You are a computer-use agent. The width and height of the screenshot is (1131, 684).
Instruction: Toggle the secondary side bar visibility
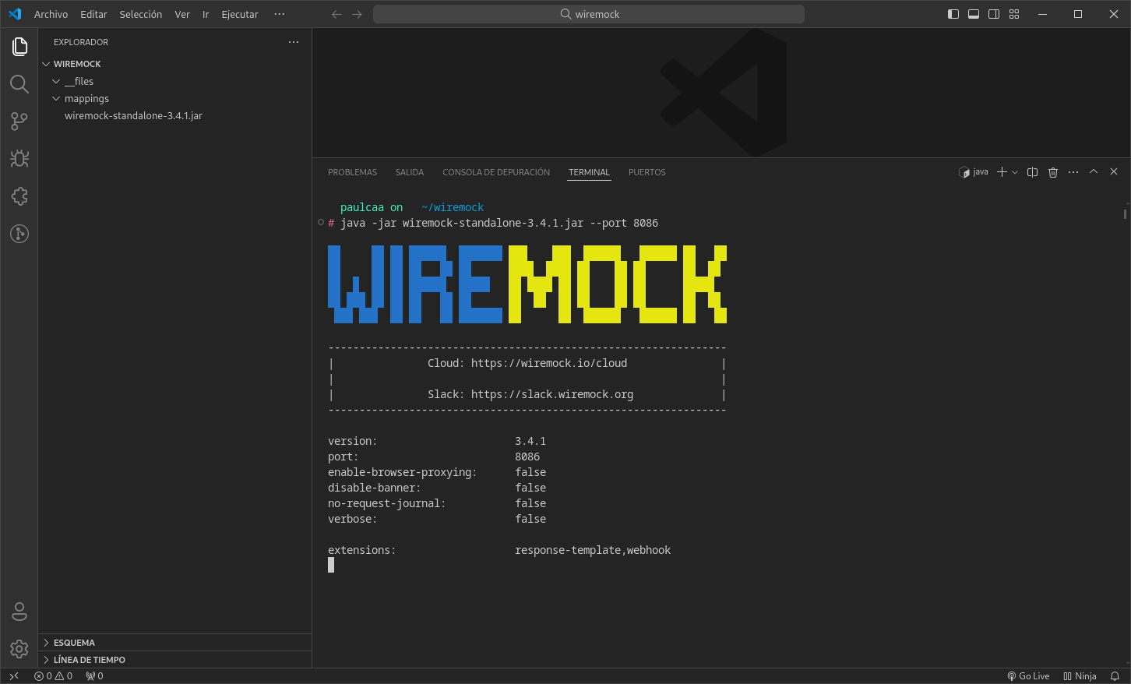tap(994, 14)
